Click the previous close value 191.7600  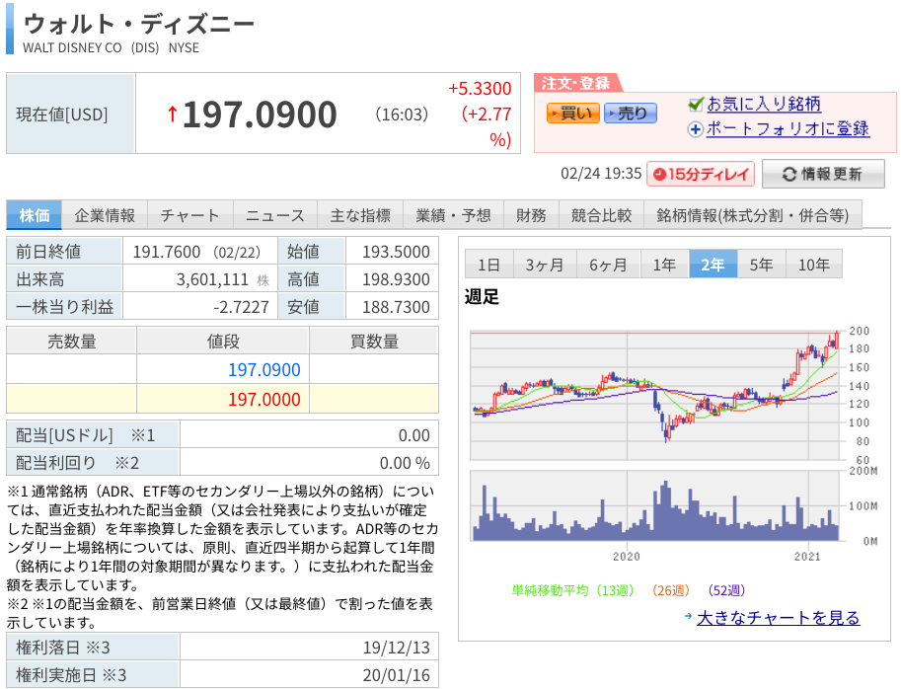point(167,252)
